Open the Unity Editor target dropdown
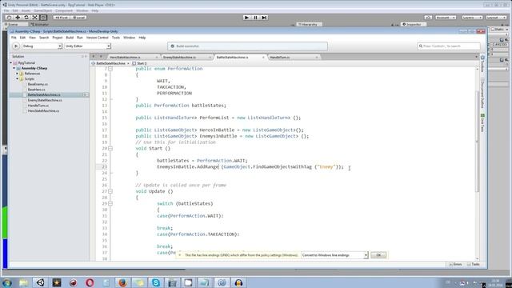Image resolution: width=512 pixels, height=288 pixels. (87, 46)
